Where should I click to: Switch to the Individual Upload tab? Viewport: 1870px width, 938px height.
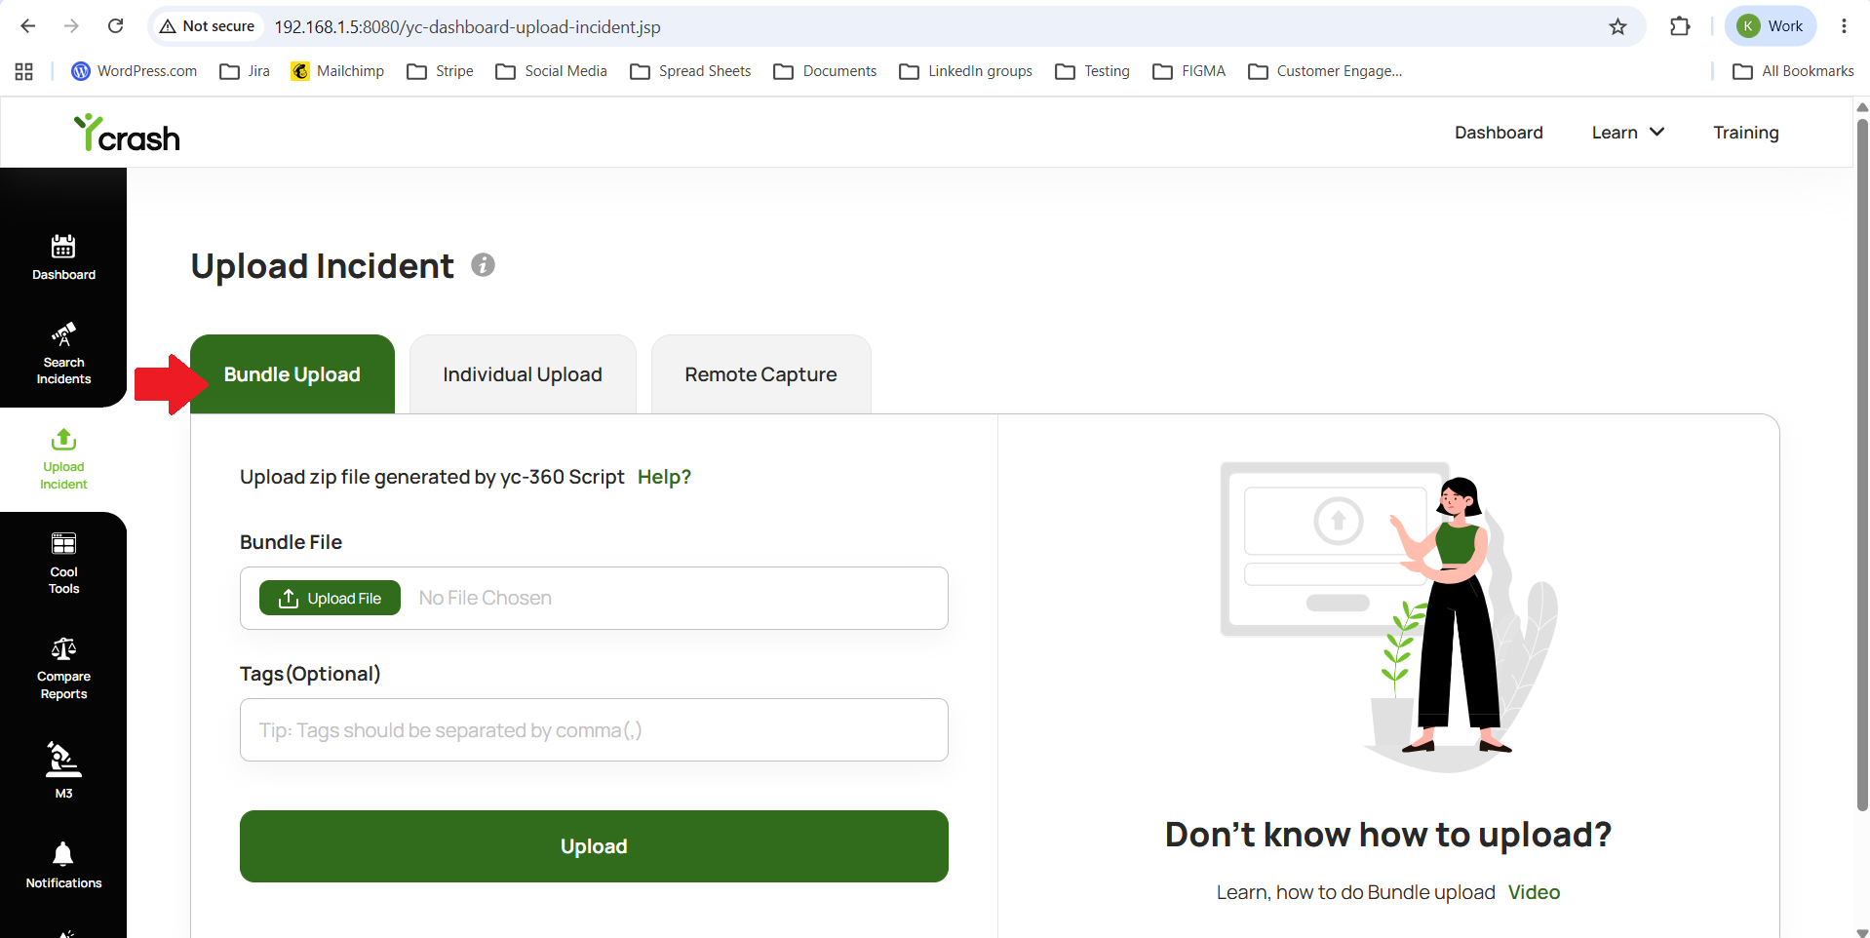coord(523,374)
